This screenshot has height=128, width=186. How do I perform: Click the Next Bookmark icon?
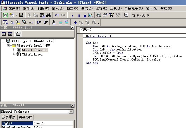coord(81,22)
